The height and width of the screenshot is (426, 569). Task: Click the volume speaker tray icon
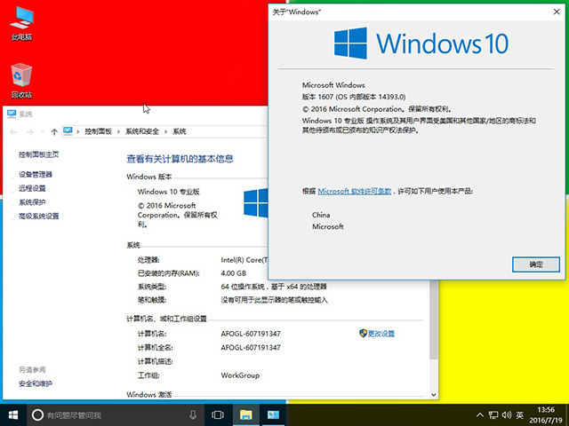point(504,414)
